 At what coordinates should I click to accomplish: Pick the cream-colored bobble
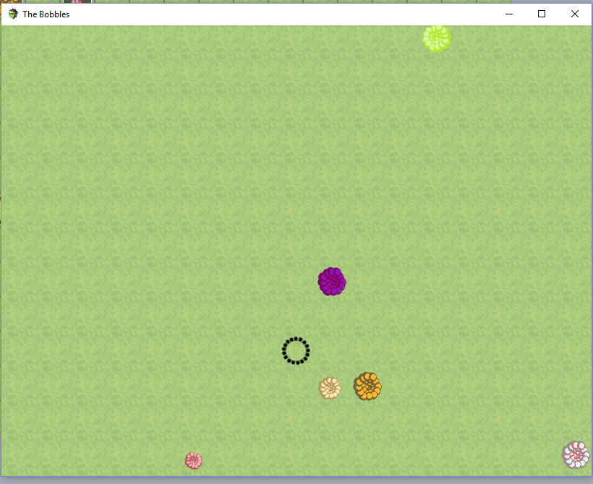pos(330,387)
